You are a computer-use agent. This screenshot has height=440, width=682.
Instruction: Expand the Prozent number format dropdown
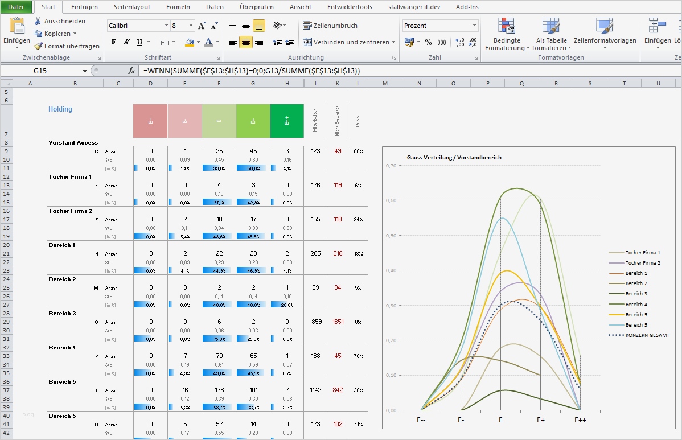474,26
